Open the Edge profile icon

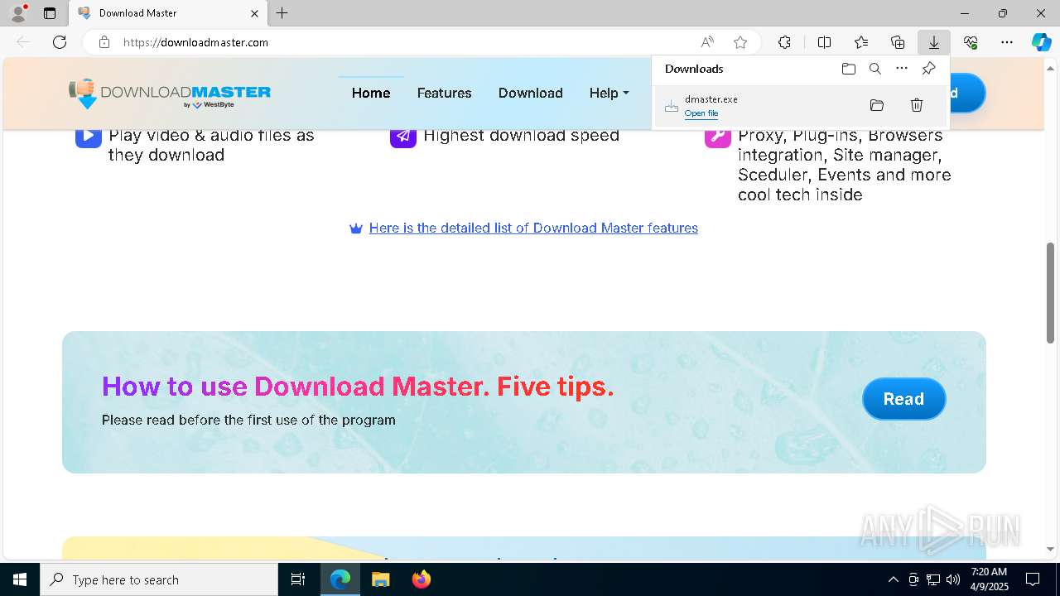18,13
